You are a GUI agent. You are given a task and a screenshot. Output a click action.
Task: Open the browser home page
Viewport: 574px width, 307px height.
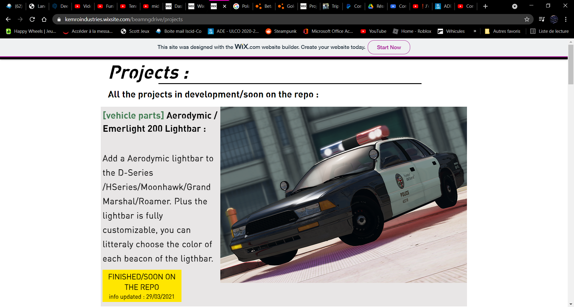(x=44, y=19)
